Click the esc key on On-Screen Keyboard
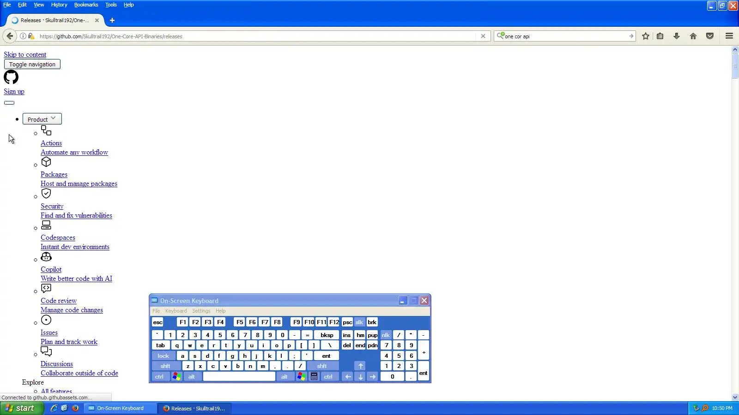The image size is (739, 415). 157,322
